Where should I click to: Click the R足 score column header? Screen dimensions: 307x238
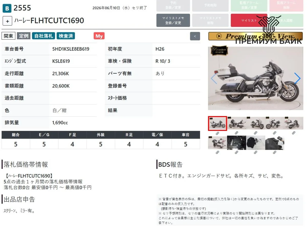129,135
